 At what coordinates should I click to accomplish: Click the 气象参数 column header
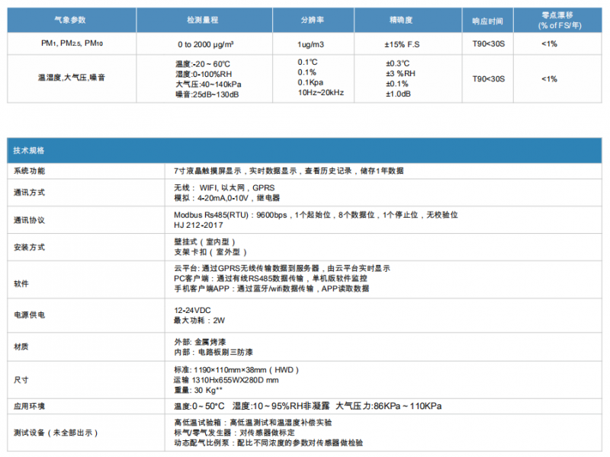click(73, 19)
